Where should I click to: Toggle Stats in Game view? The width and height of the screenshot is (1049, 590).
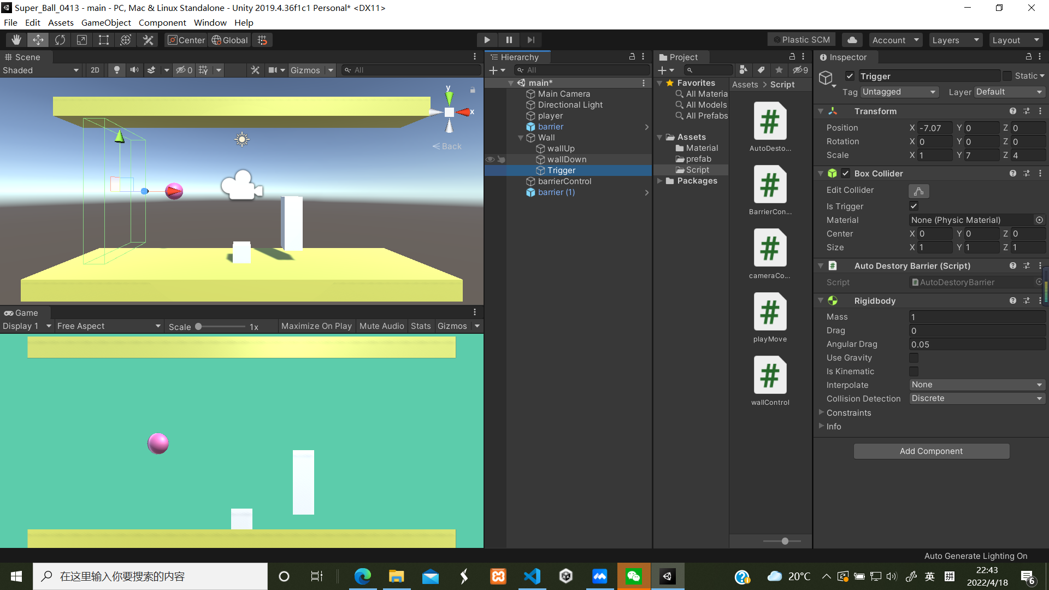click(x=421, y=326)
